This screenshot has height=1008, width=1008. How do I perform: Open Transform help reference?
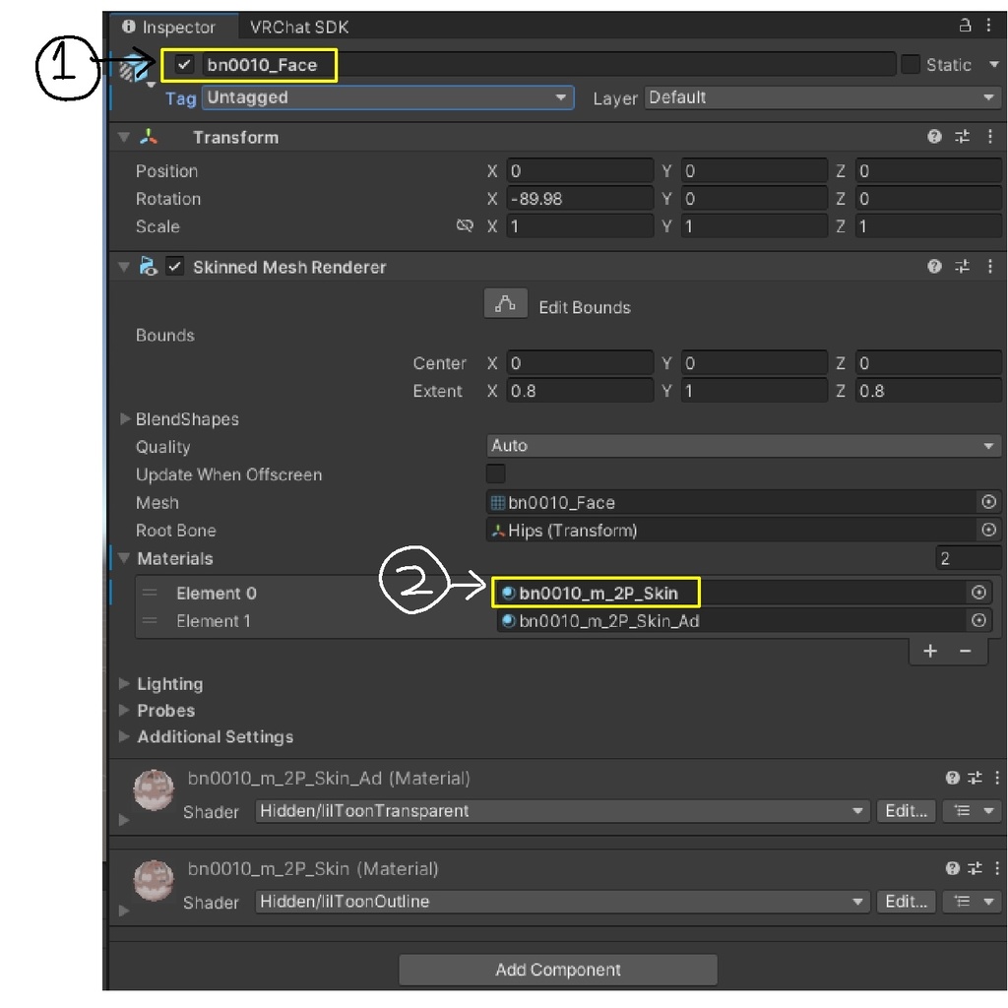pos(934,136)
